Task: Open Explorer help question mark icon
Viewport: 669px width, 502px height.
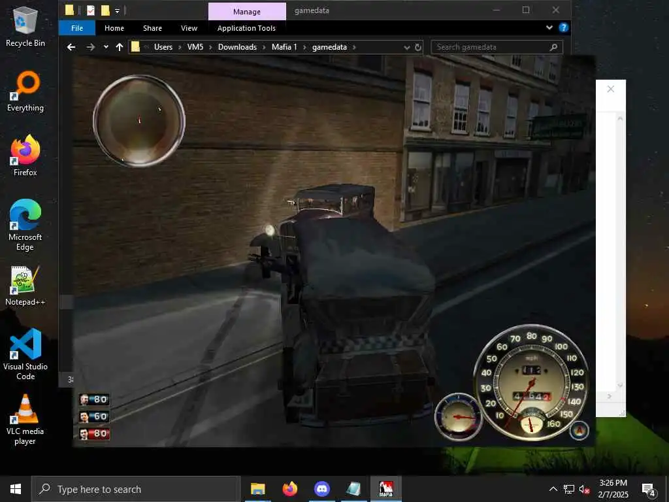Action: (x=564, y=27)
